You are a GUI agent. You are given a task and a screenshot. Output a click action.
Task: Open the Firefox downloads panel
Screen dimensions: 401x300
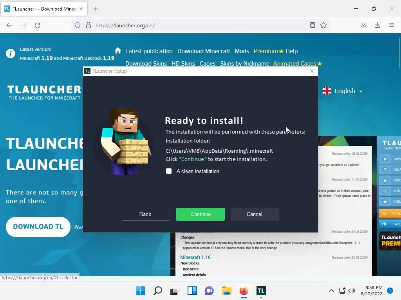377,25
